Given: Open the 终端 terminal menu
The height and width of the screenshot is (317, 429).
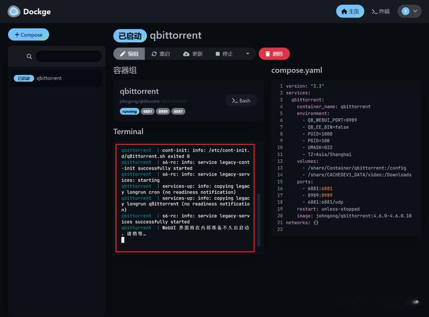Looking at the screenshot, I should point(381,11).
